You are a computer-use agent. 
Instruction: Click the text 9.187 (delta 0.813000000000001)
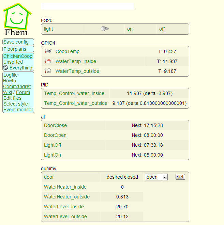pos(149,103)
